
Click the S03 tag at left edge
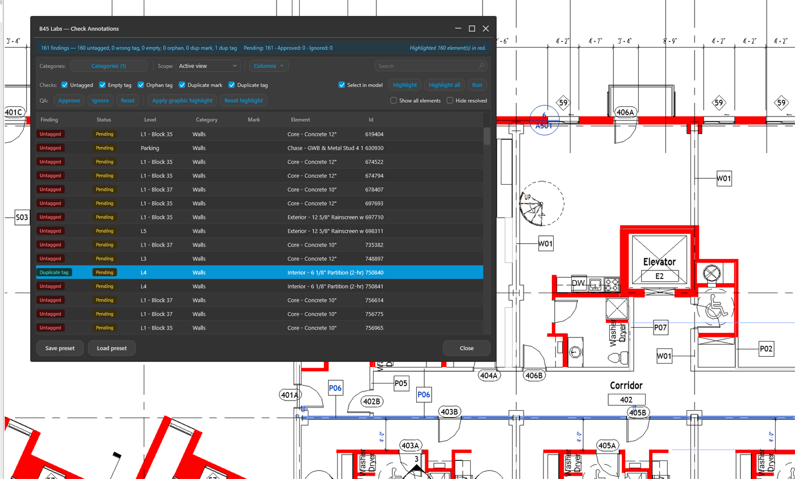click(22, 217)
